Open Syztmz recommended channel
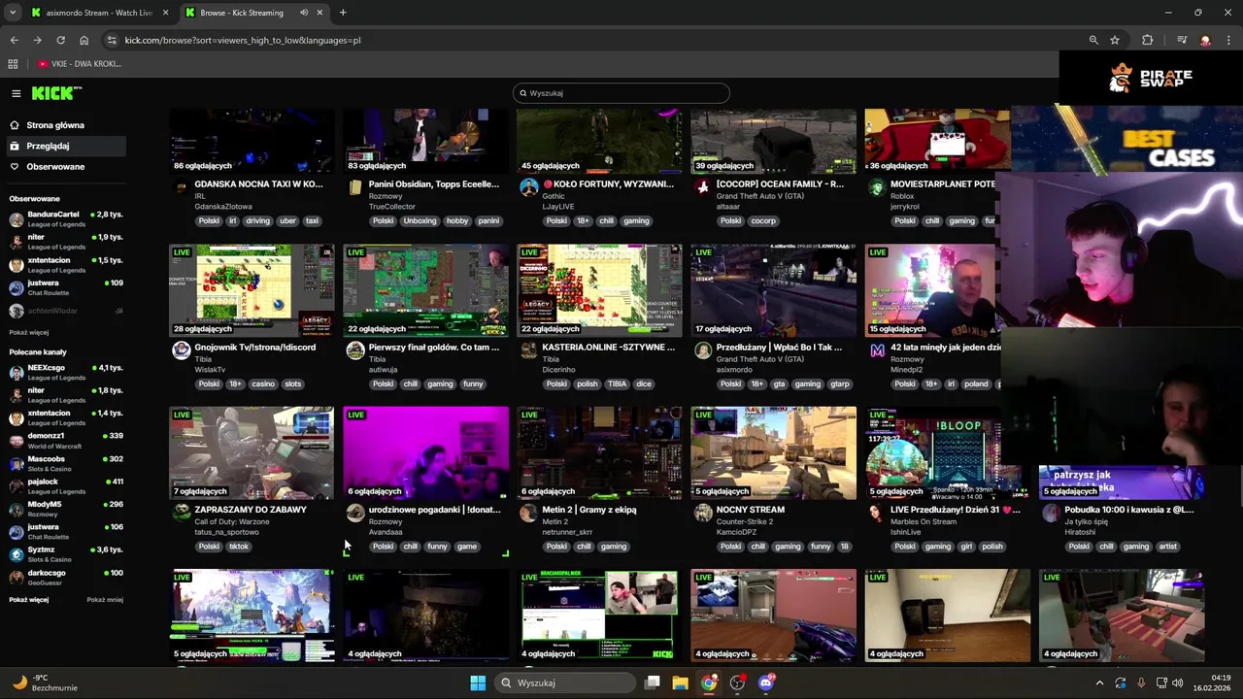The height and width of the screenshot is (699, 1243). 65,553
